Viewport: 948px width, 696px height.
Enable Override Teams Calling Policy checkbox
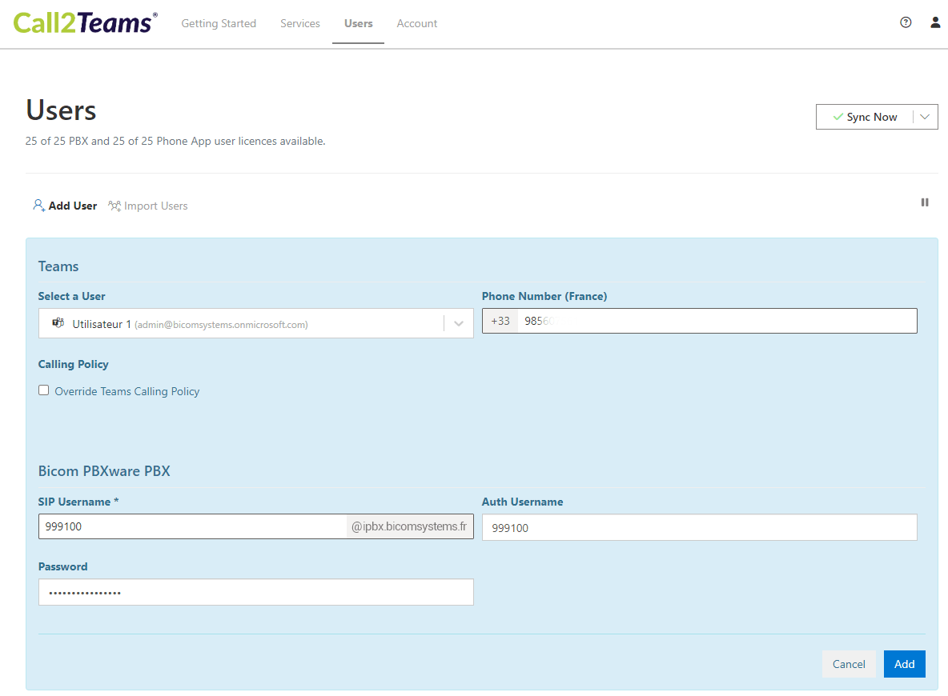tap(43, 390)
